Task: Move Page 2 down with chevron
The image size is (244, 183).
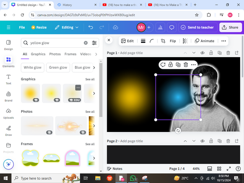Action: [x=194, y=141]
